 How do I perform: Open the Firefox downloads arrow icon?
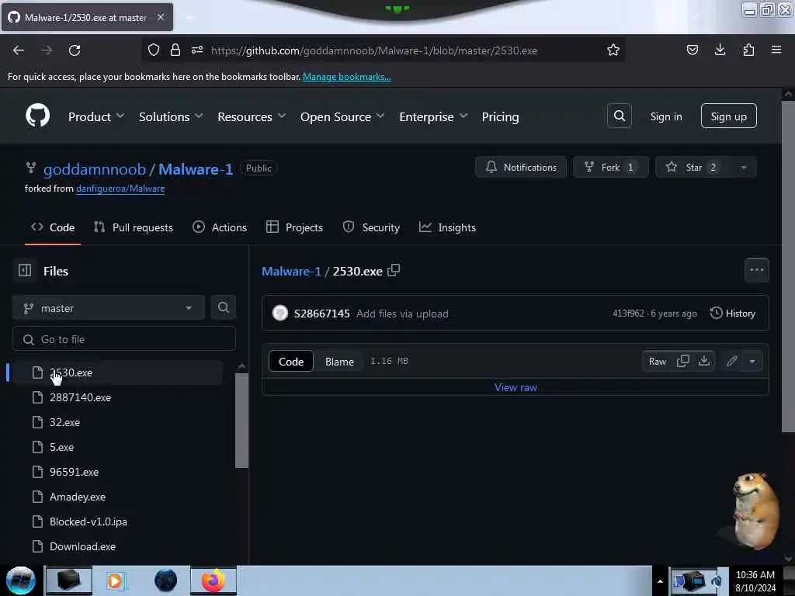pos(720,50)
